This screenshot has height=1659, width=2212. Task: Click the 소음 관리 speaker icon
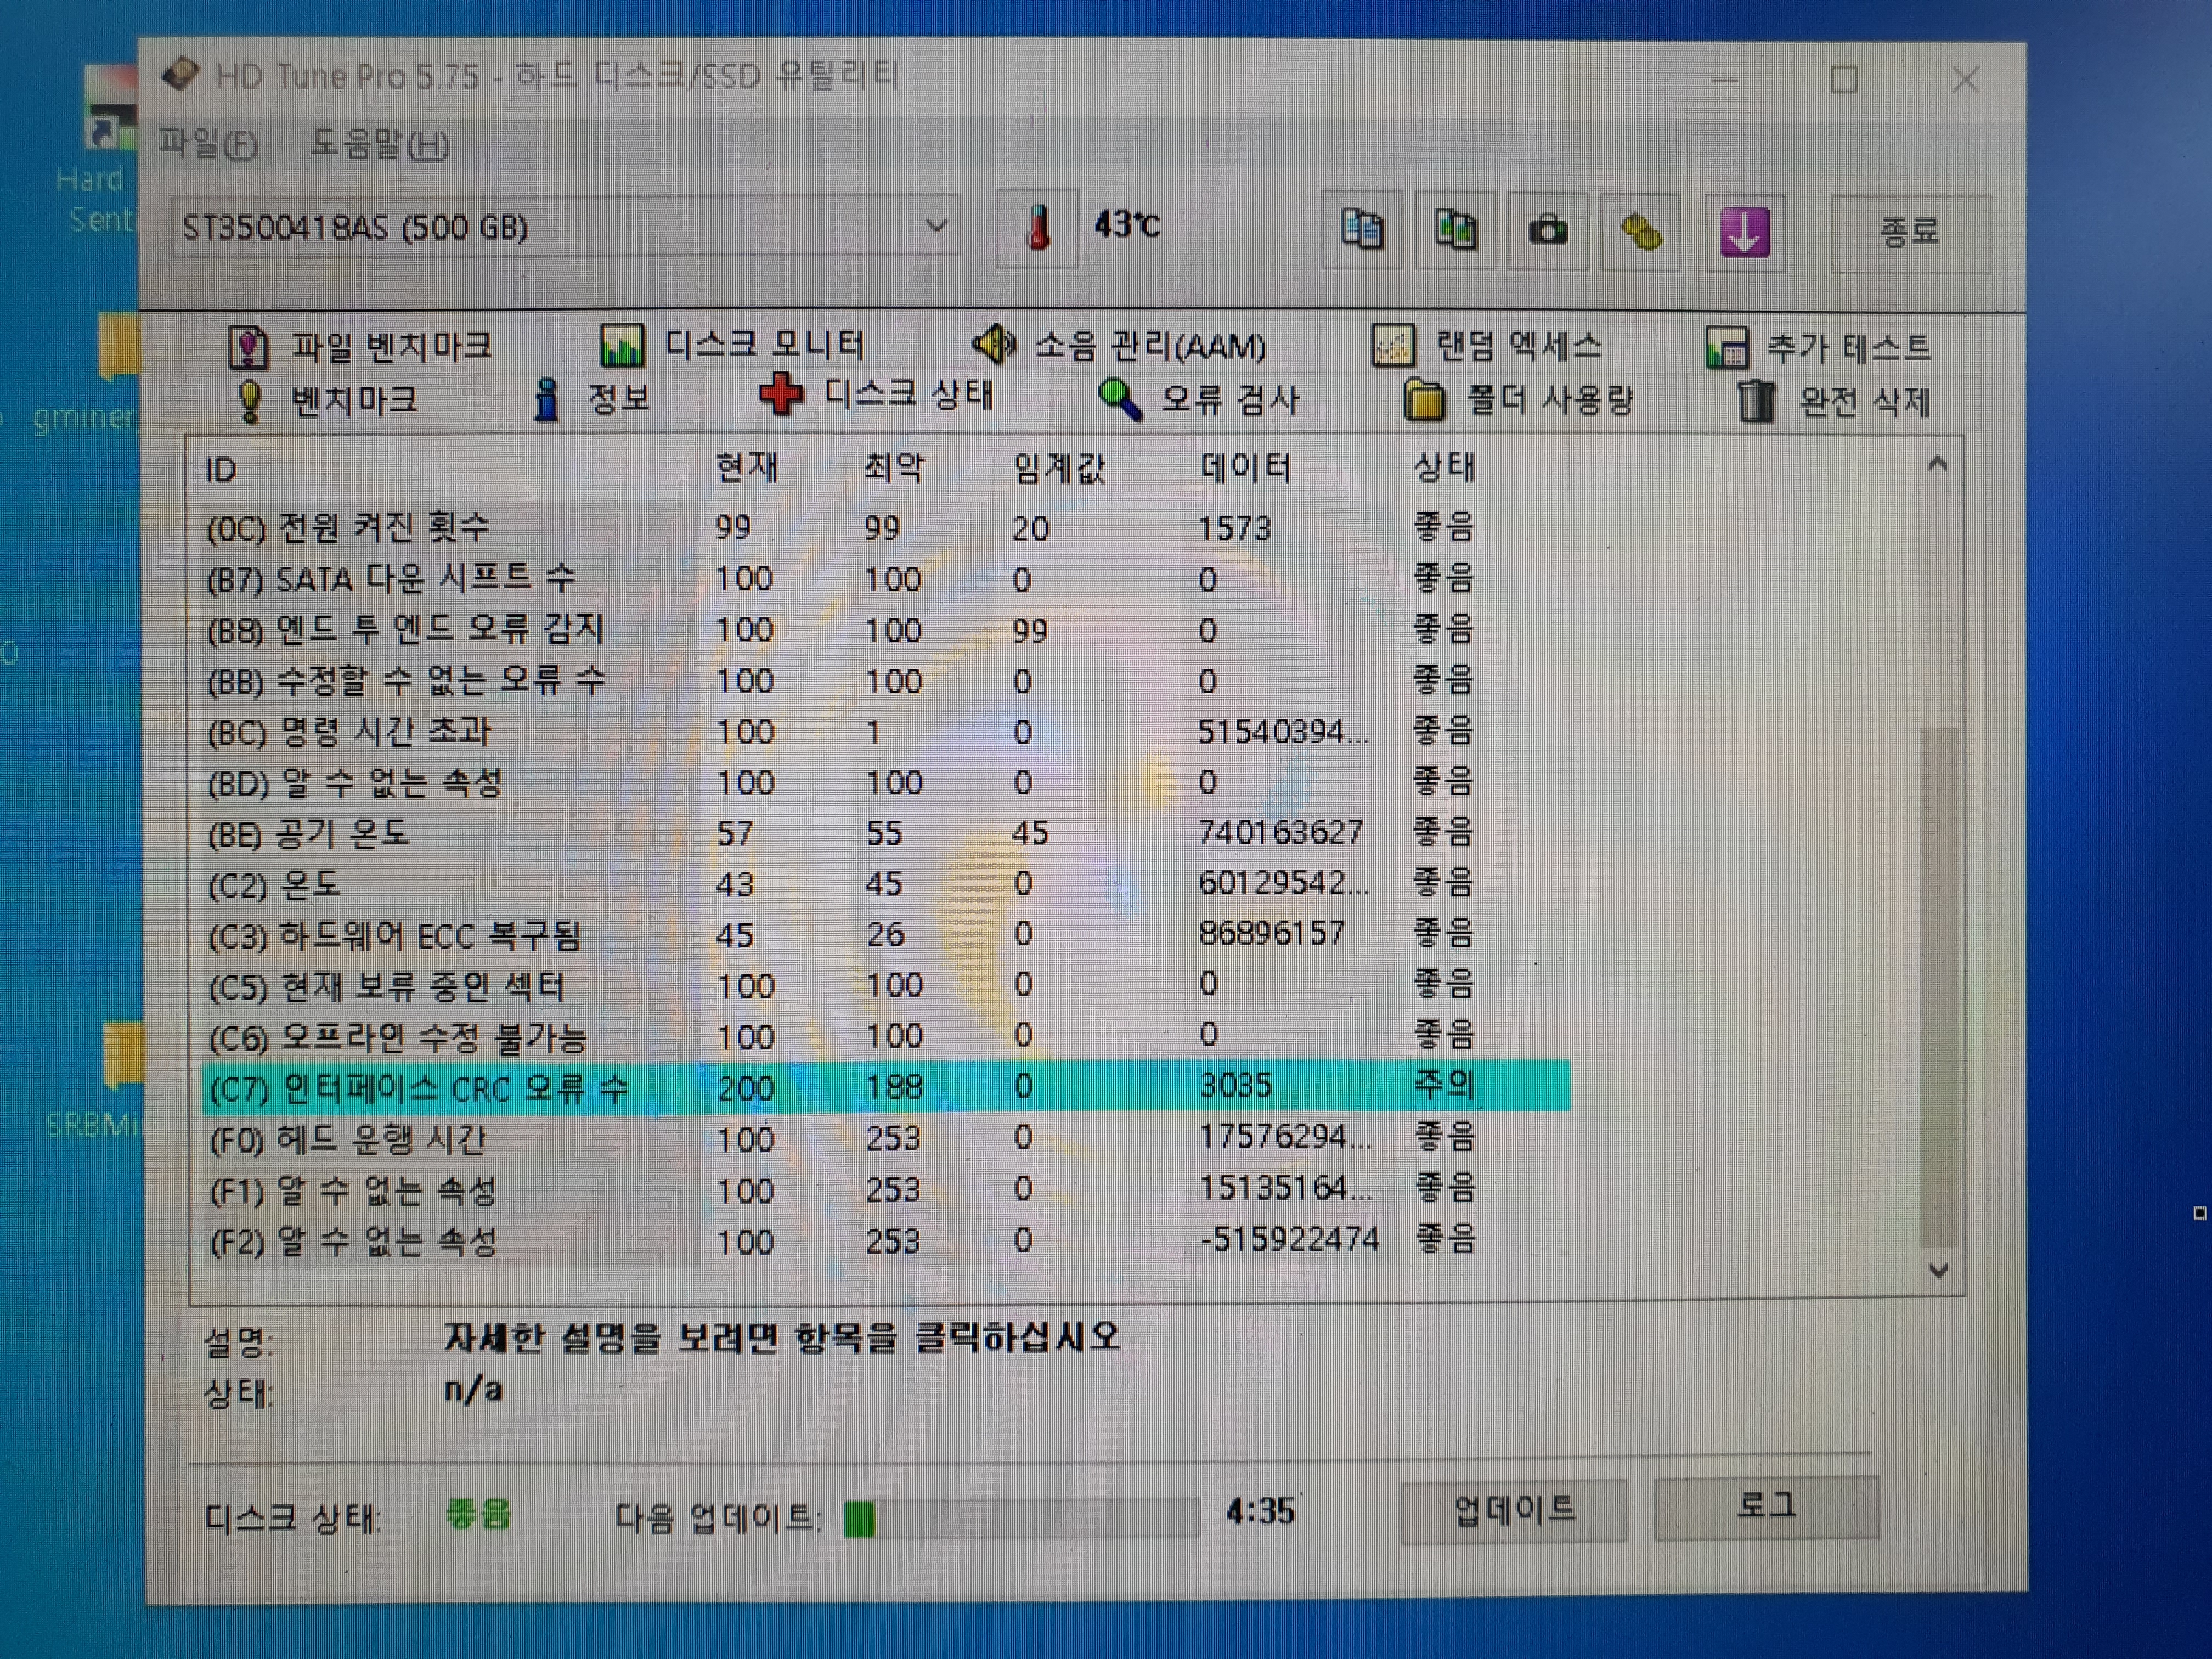994,344
